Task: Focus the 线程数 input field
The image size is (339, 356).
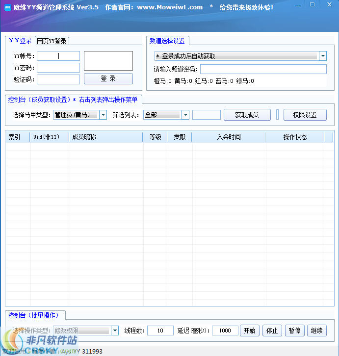Action: [160, 331]
